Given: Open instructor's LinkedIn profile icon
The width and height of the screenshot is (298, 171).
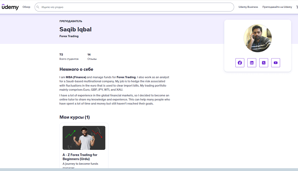Looking at the screenshot, I should click(x=252, y=63).
